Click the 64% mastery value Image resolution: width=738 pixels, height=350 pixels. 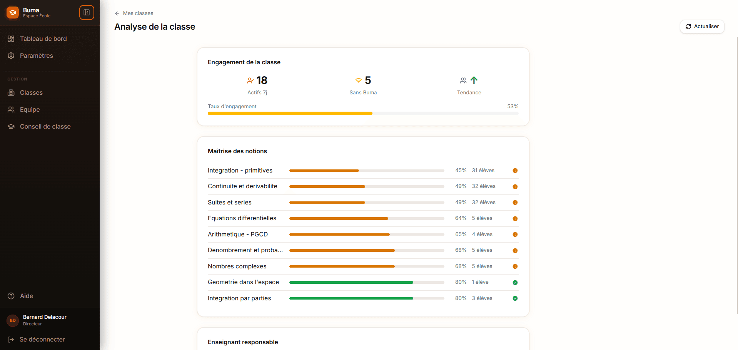pos(461,218)
